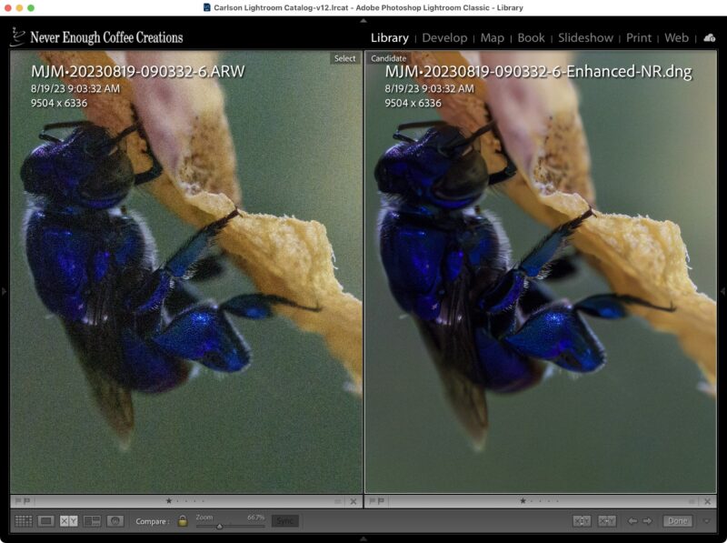This screenshot has height=543, width=727.
Task: Open the Book module
Action: pos(531,37)
